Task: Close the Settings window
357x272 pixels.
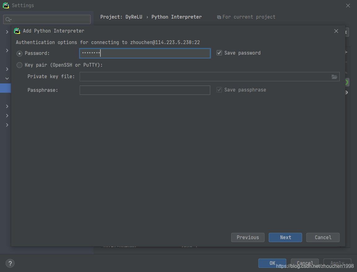Action: pyautogui.click(x=348, y=6)
